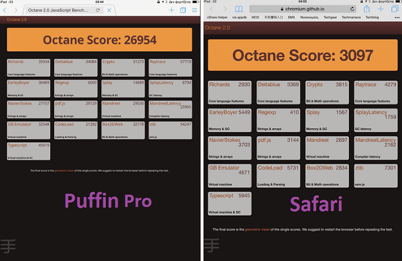
Task: Show all Safari tabs
Action: [x=395, y=9]
